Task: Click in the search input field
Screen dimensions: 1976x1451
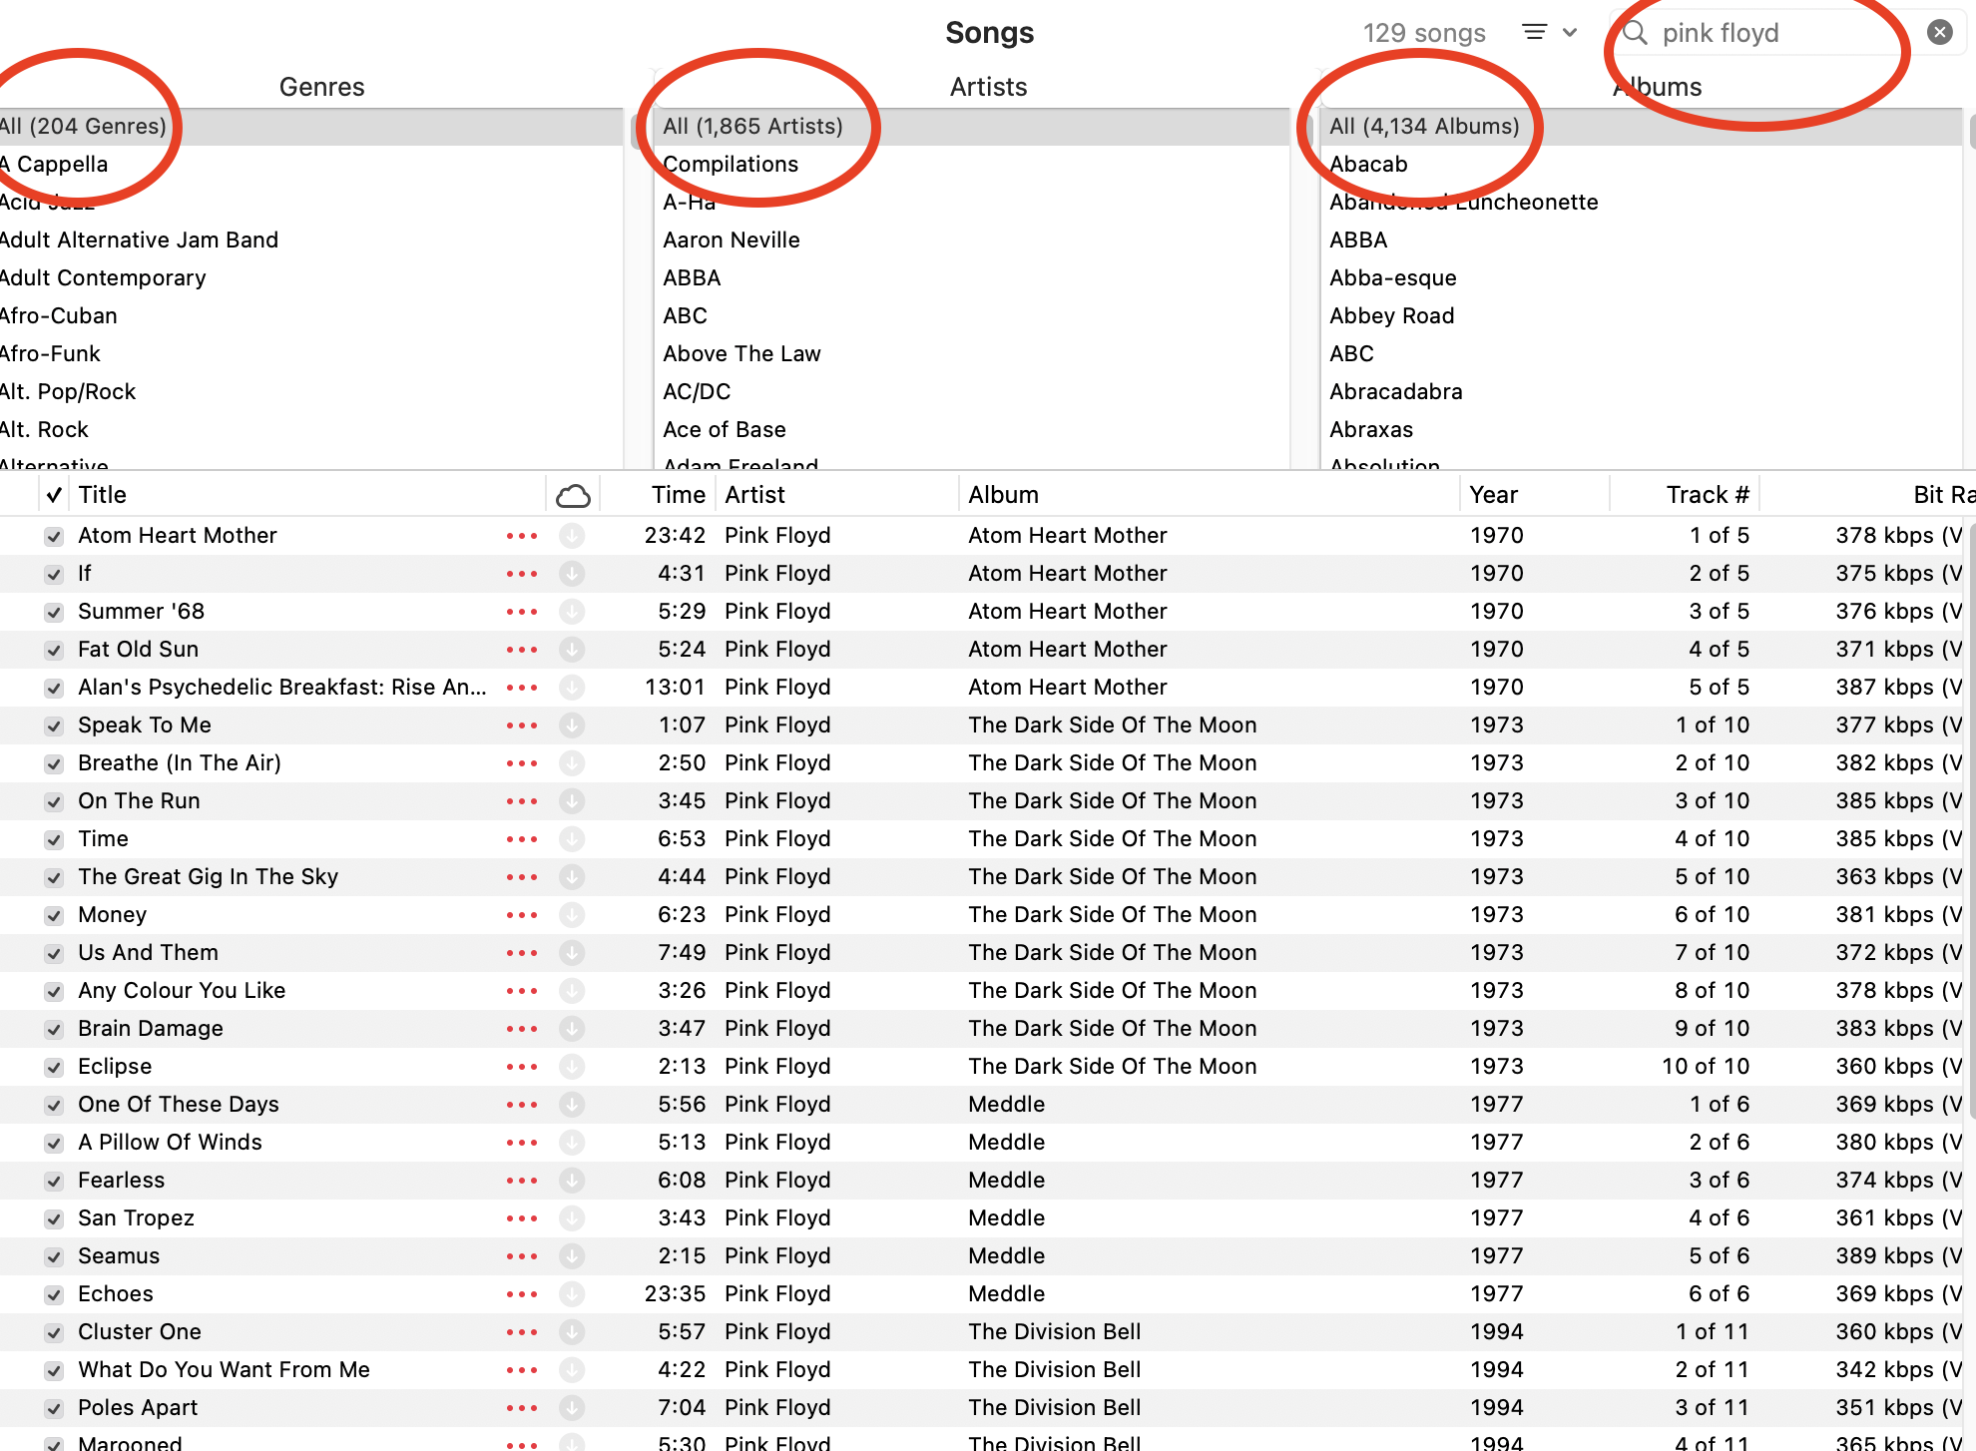Action: pos(1776,33)
